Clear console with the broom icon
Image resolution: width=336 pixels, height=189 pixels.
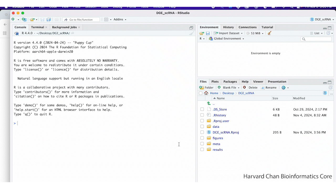192,33
